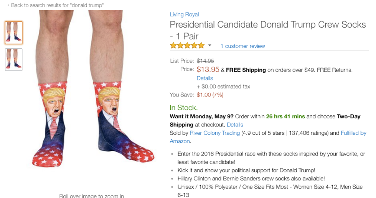
Task: Click the five-star rating icon
Action: [x=187, y=46]
